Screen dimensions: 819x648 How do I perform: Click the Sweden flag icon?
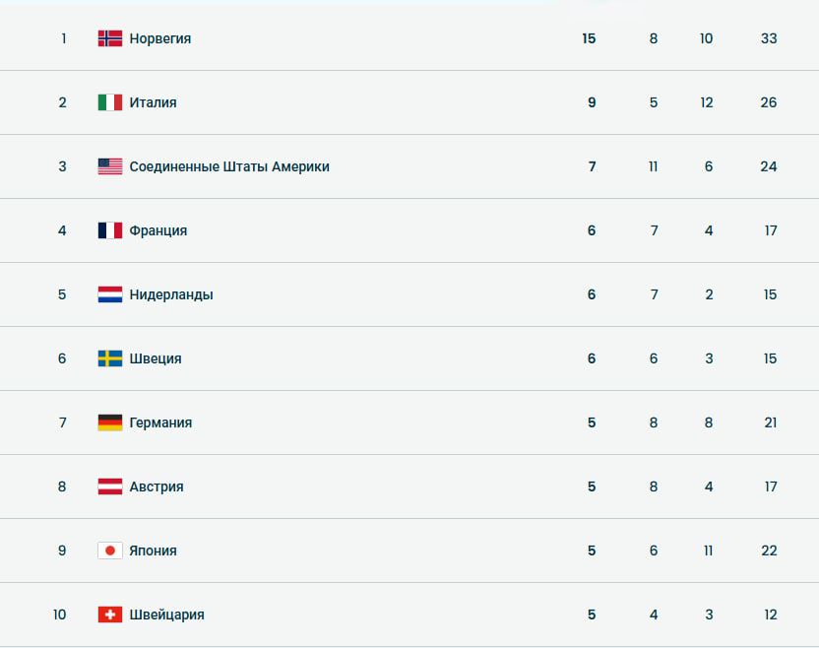tap(110, 358)
